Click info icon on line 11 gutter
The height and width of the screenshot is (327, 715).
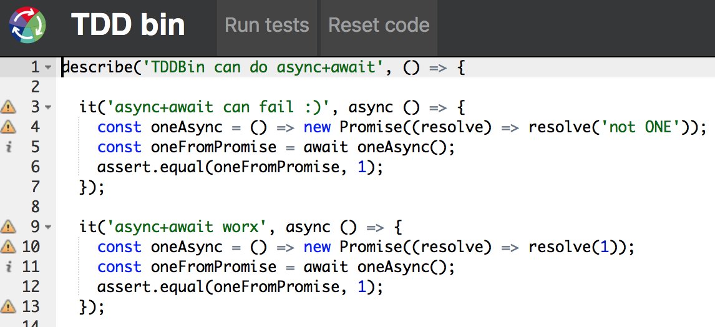8,266
